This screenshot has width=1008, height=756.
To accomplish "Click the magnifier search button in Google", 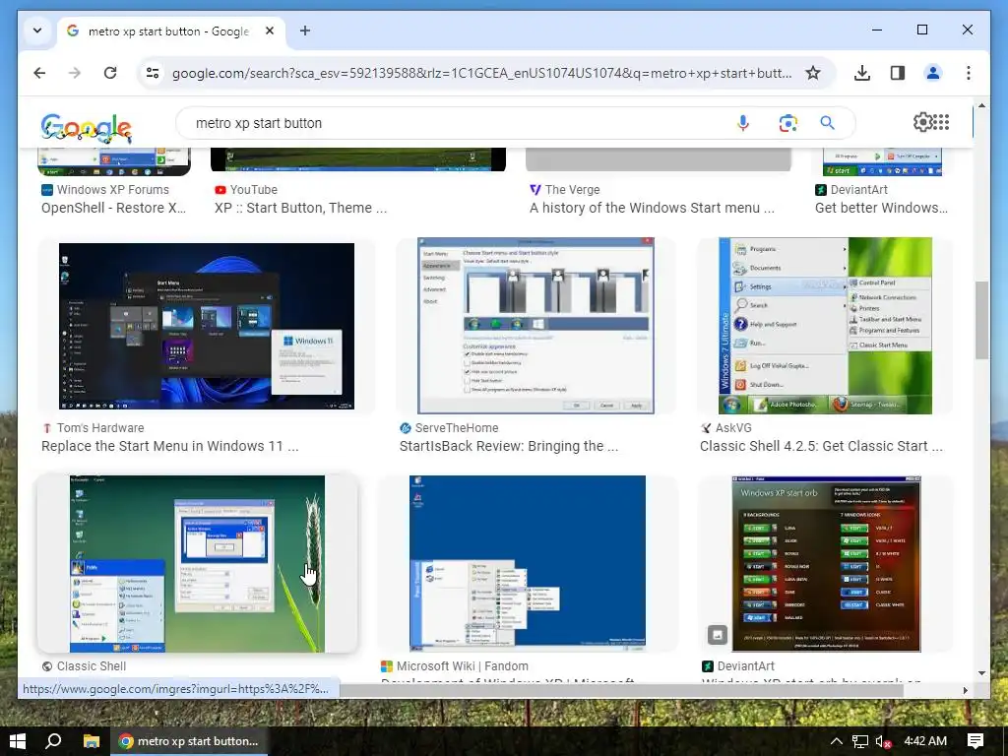I will pos(827,123).
